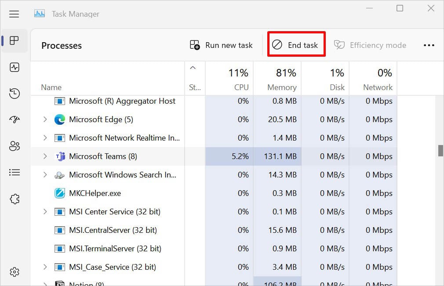Click the Task Manager app icon in title bar
This screenshot has height=286, width=444.
click(40, 14)
